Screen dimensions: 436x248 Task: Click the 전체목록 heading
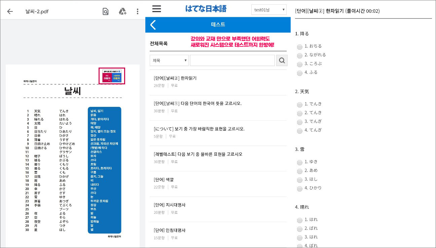tap(158, 44)
